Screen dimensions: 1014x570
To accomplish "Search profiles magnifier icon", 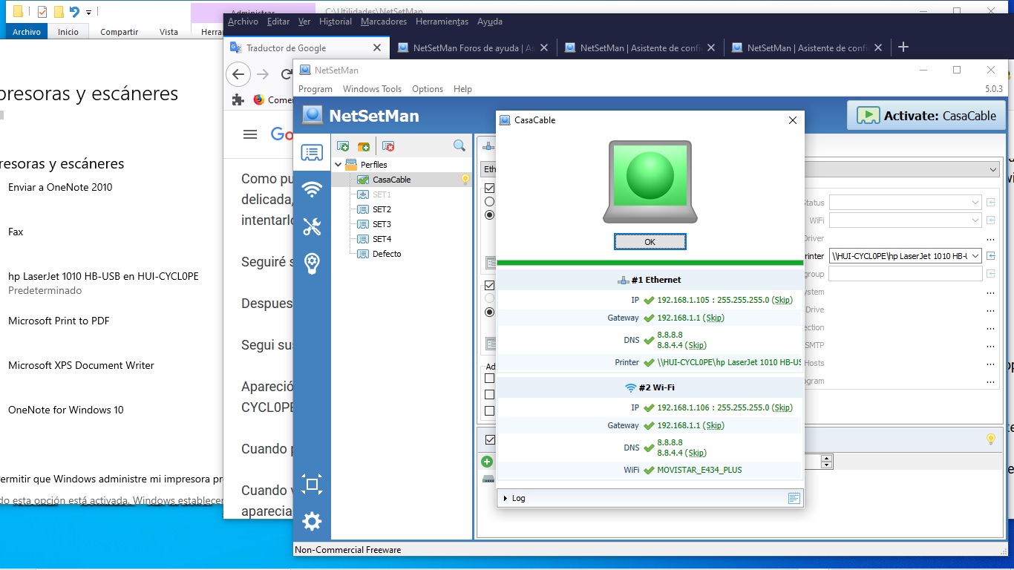I will (459, 146).
